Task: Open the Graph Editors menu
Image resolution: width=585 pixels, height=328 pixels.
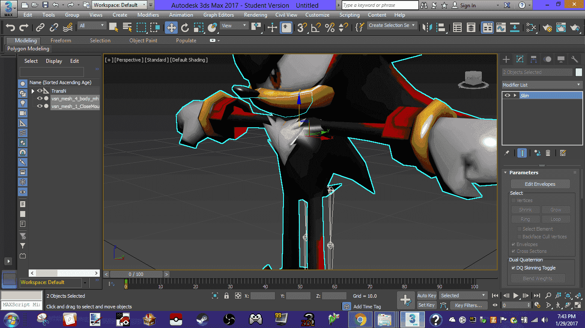Action: pos(218,15)
